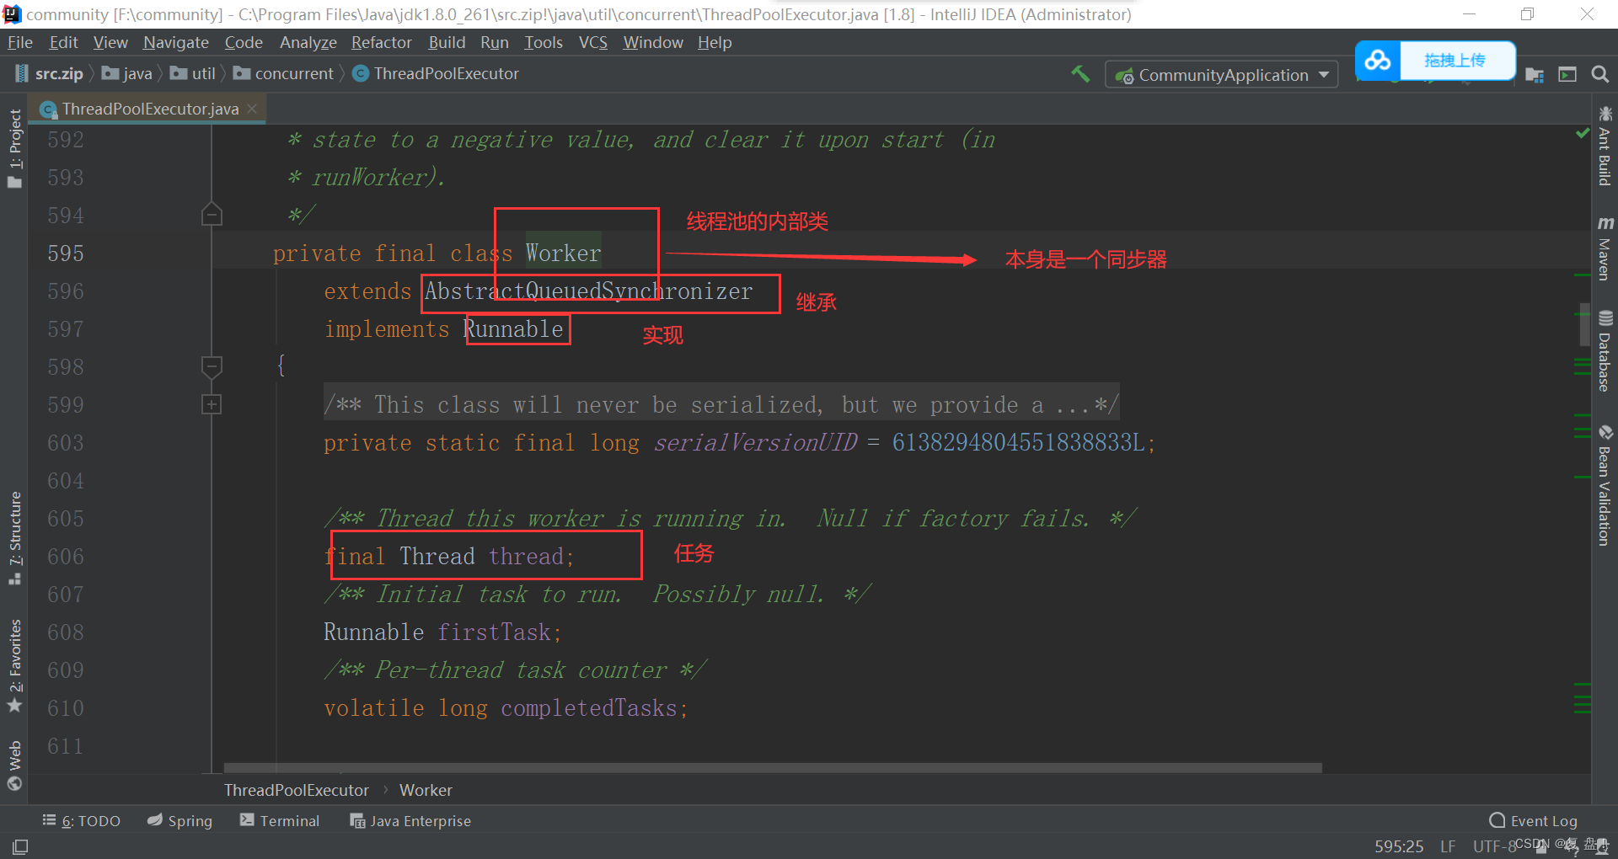The width and height of the screenshot is (1618, 859).
Task: Open the TODO tool window
Action: [x=82, y=821]
